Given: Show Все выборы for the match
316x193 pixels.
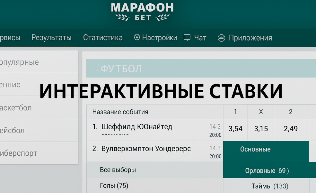Looking at the screenshot, I should 118,170.
